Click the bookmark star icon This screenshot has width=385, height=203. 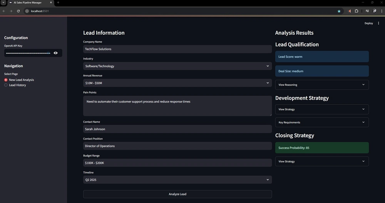(339, 11)
